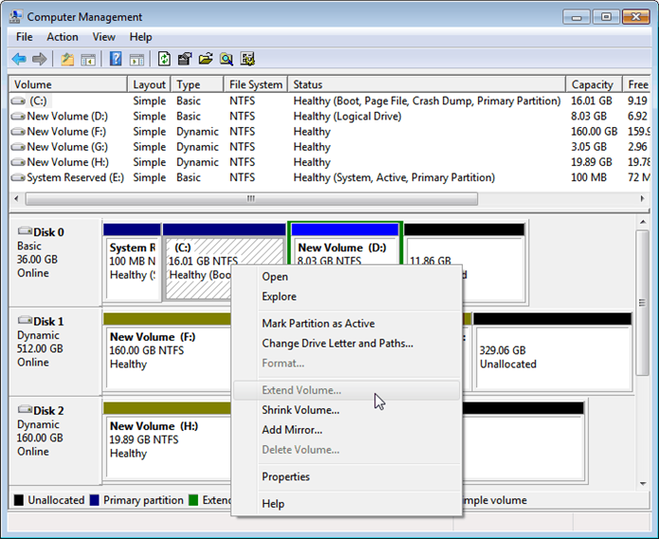Image resolution: width=659 pixels, height=539 pixels.
Task: Click the disk settings toolbar icon
Action: (247, 59)
